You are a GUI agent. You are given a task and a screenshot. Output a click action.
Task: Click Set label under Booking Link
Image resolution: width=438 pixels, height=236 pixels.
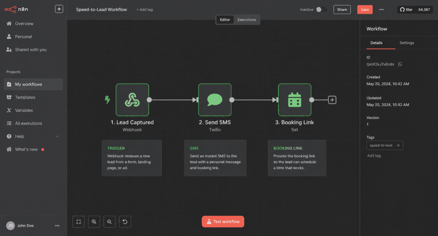click(294, 130)
